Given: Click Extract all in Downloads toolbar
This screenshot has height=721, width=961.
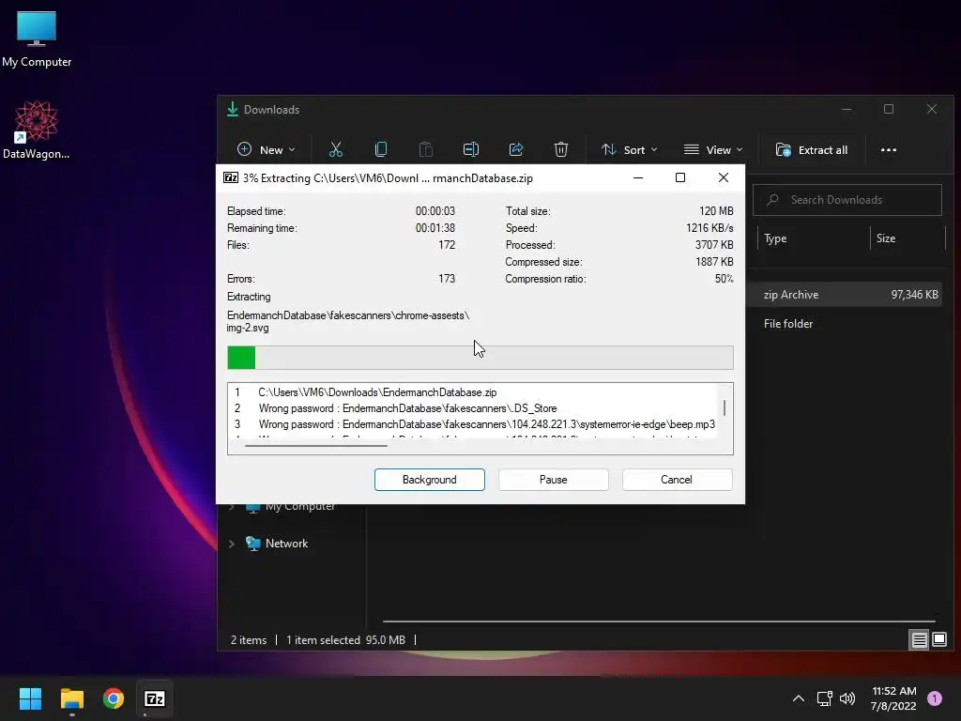Looking at the screenshot, I should [812, 149].
